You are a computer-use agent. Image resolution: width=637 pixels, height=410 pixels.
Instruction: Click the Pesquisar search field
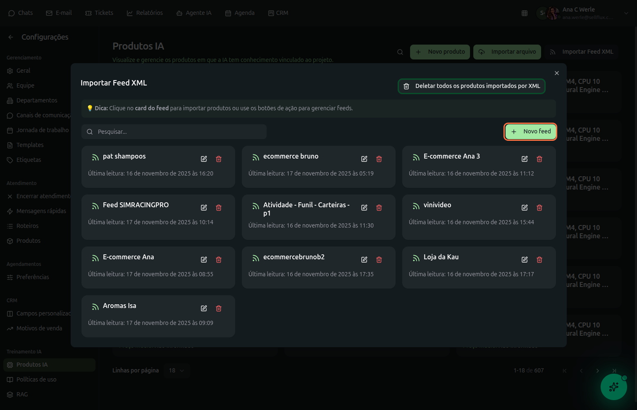tap(174, 132)
